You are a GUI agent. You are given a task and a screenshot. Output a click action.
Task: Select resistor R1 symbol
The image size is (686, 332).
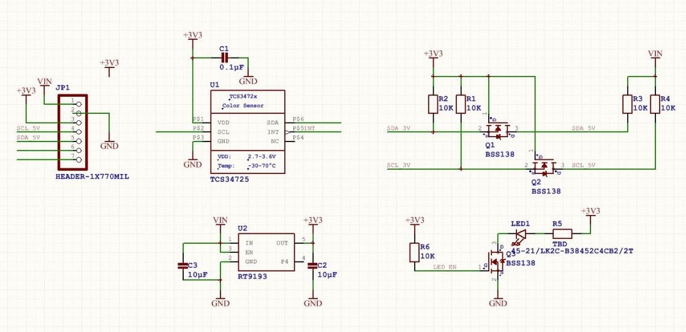(x=461, y=104)
